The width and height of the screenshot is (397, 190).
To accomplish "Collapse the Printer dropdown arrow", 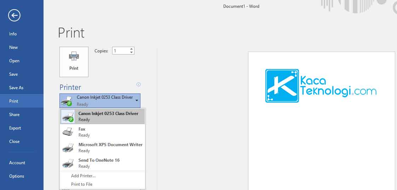I will point(137,100).
